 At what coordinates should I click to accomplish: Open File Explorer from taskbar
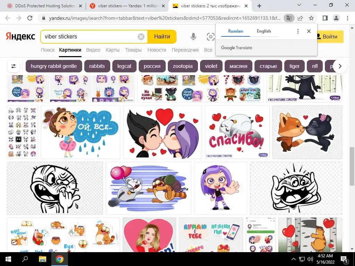[42, 259]
